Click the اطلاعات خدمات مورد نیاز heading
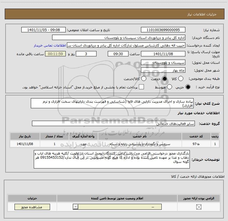The height and width of the screenshot is (221, 228). pos(199,113)
